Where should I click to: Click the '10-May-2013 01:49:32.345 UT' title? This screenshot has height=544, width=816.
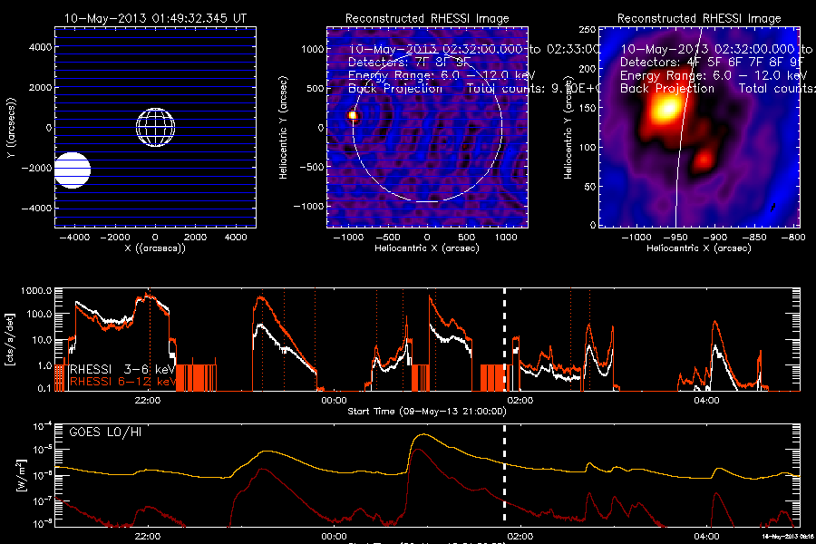[x=155, y=18]
